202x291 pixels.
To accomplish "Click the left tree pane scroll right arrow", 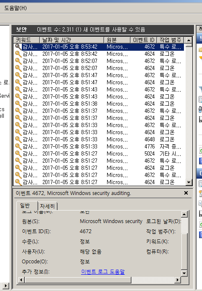I will (6, 286).
